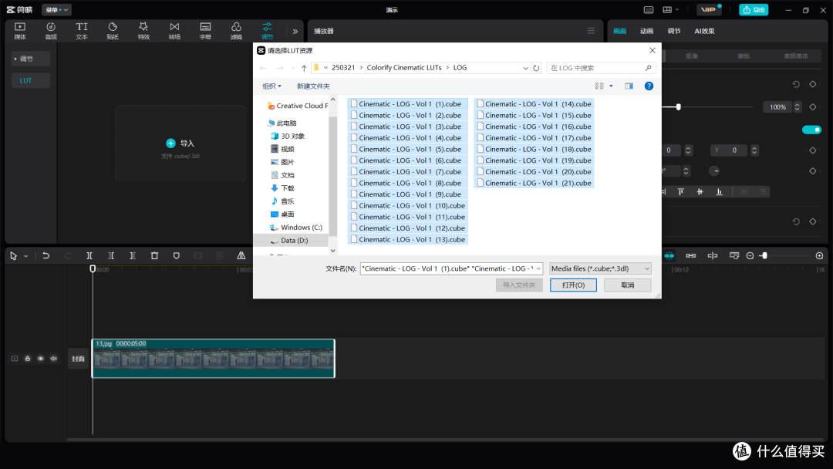Viewport: 833px width, 469px height.
Task: Add a marker with the shield icon
Action: click(x=177, y=256)
